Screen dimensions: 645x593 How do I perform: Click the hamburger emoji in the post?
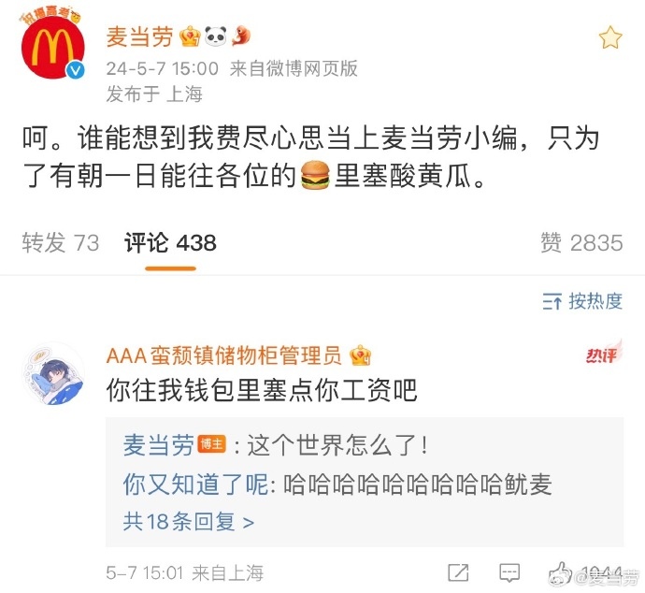click(x=315, y=175)
